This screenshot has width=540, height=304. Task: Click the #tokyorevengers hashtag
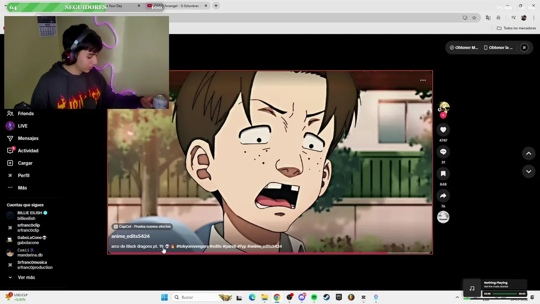coord(192,246)
